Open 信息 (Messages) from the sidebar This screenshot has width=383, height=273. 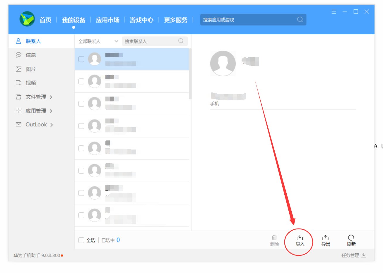pos(31,55)
